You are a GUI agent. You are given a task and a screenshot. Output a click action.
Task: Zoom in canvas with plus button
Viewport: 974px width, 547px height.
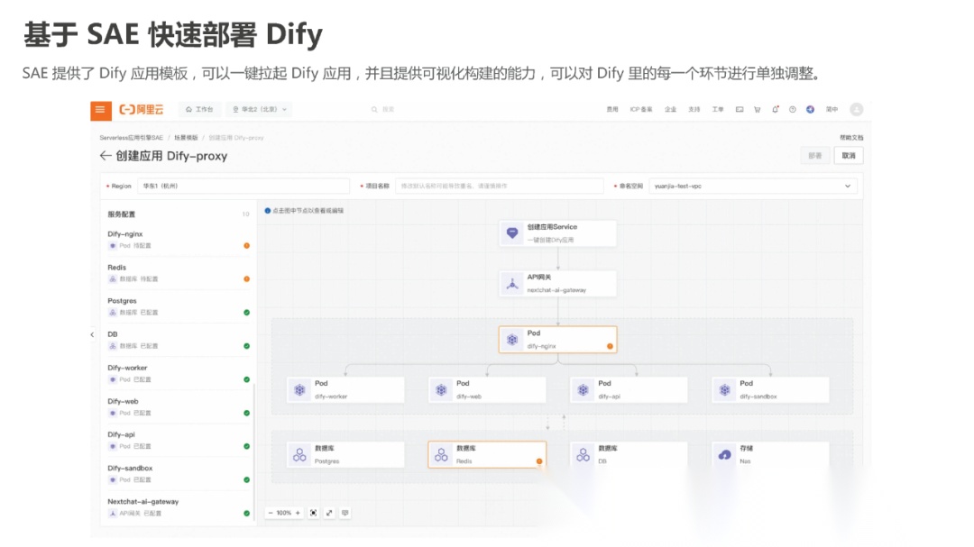298,513
